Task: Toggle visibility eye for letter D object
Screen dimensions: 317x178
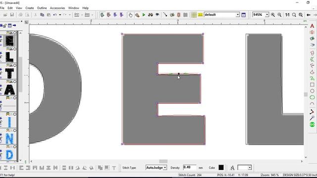Action: click(1, 151)
